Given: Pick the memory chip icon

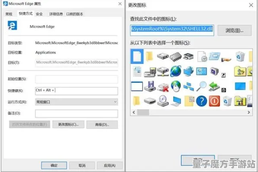Looking at the screenshot, I should [176, 56].
